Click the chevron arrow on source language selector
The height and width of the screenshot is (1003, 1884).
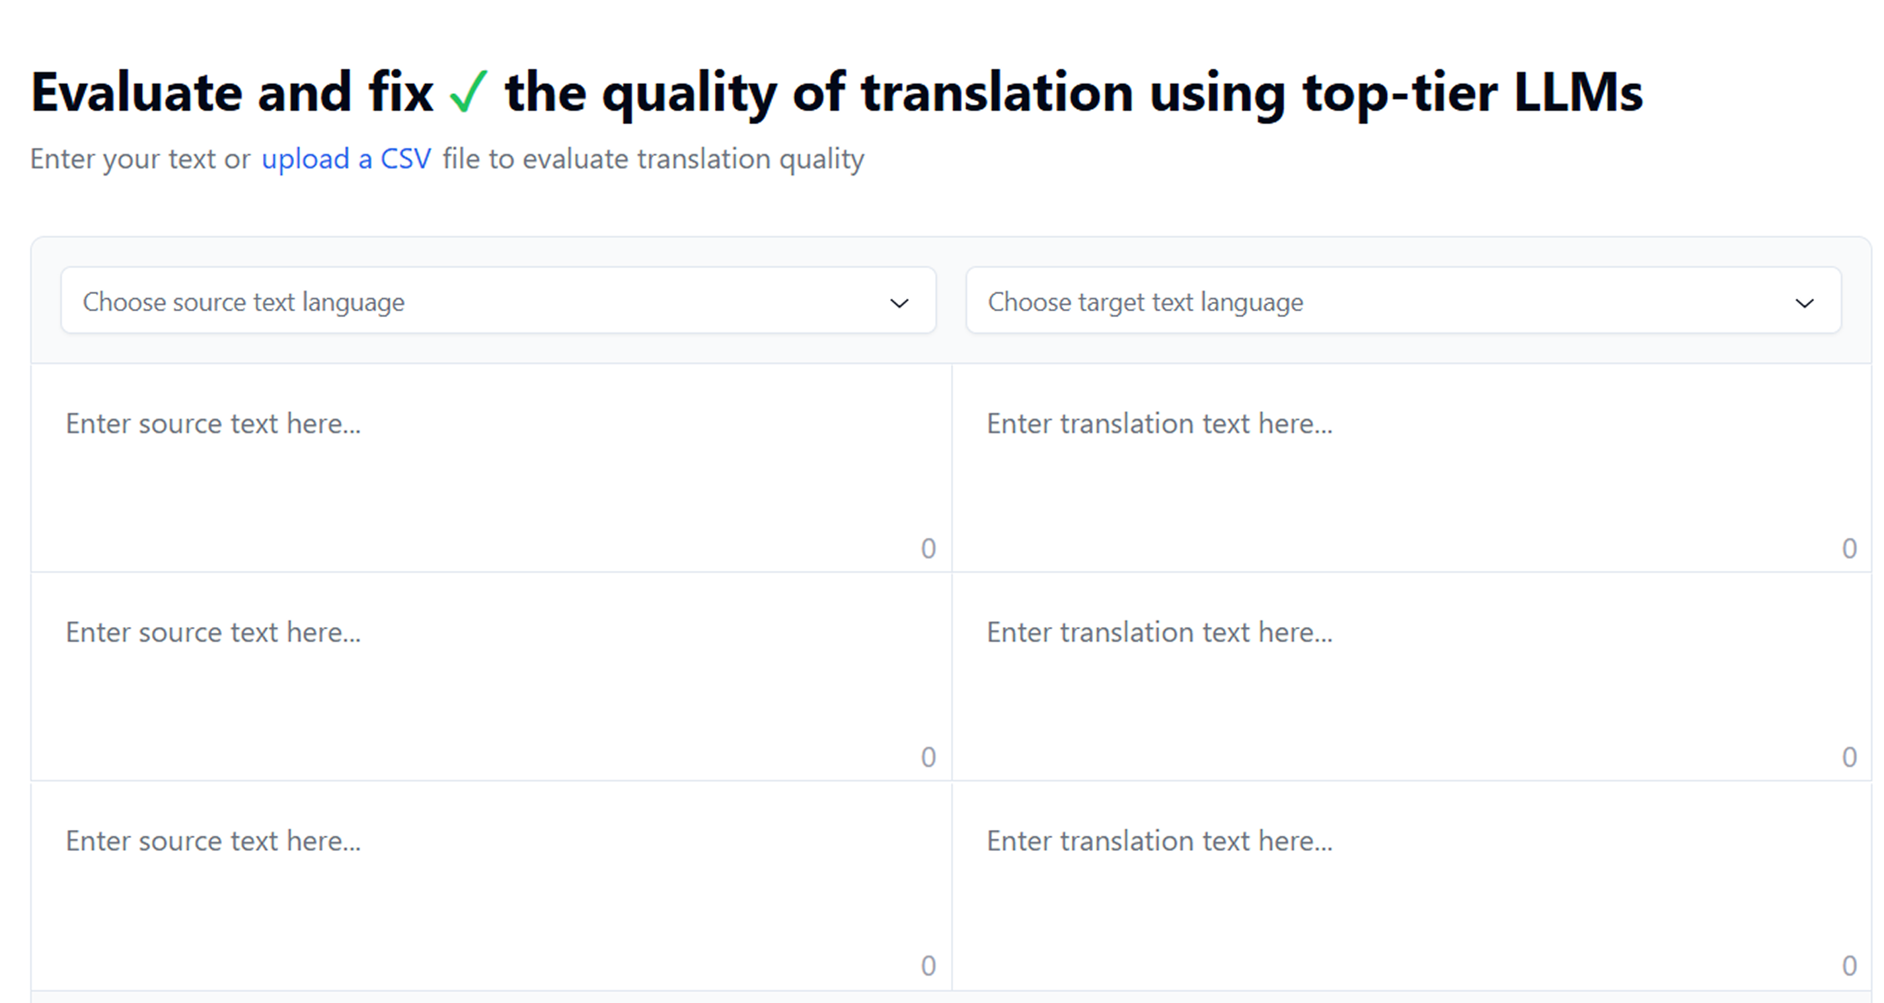pyautogui.click(x=899, y=303)
